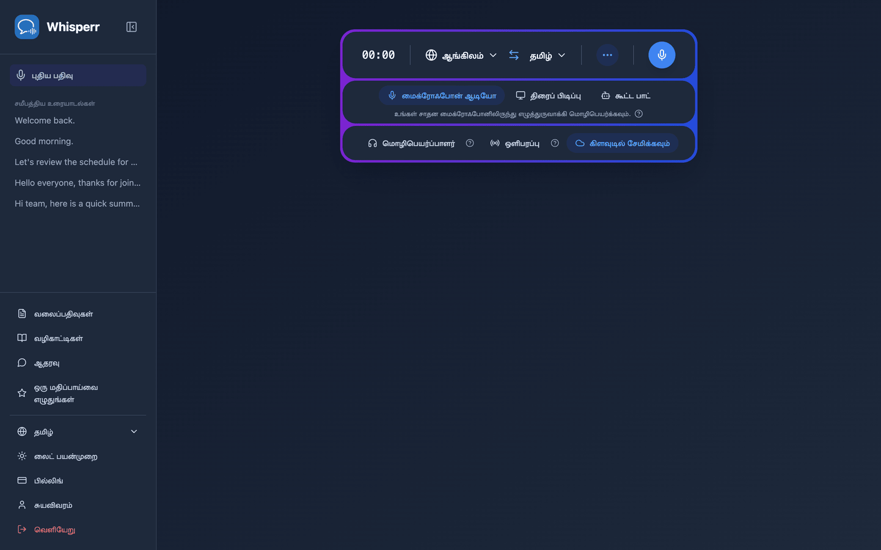Click help icon after microphone description text
The height and width of the screenshot is (550, 881).
click(x=639, y=114)
